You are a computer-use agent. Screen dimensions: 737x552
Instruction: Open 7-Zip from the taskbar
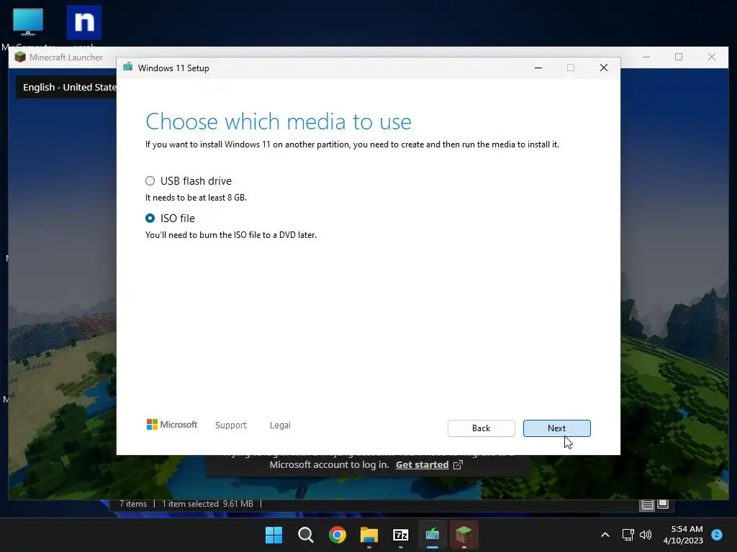click(400, 535)
